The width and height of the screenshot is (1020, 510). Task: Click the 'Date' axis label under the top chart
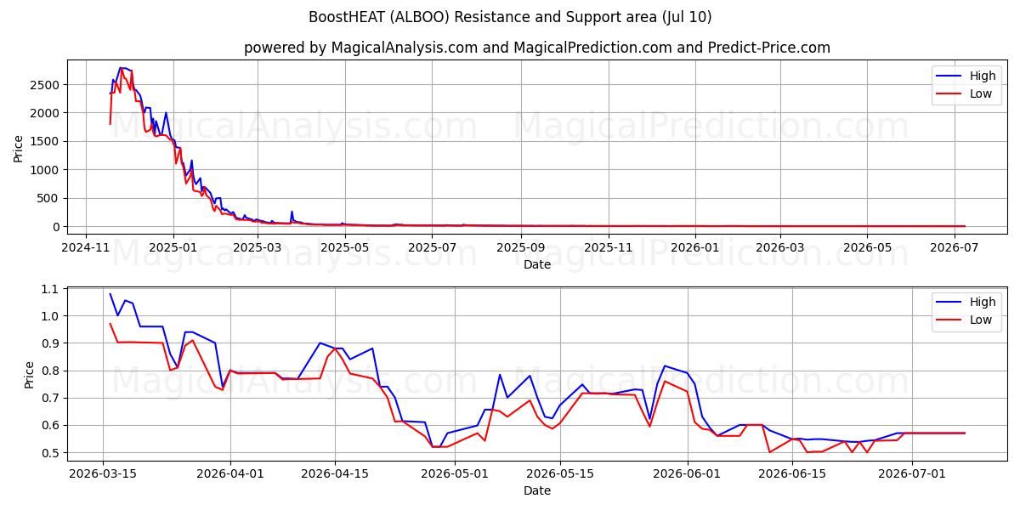pyautogui.click(x=536, y=264)
